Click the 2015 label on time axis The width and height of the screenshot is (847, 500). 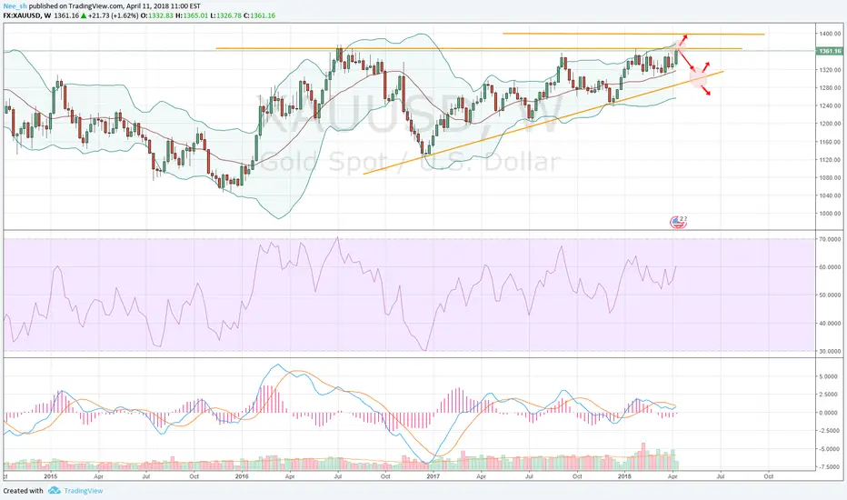[x=51, y=476]
